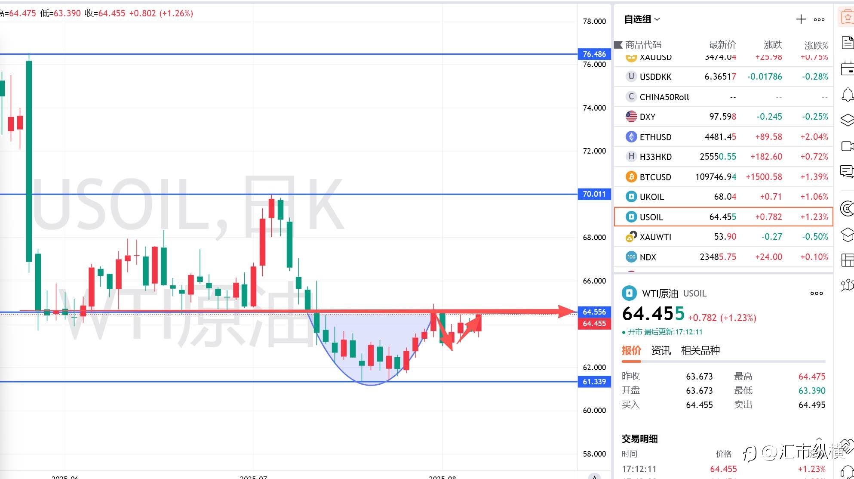Add a symbol with the plus icon
Viewport: 854px width, 479px height.
point(801,19)
